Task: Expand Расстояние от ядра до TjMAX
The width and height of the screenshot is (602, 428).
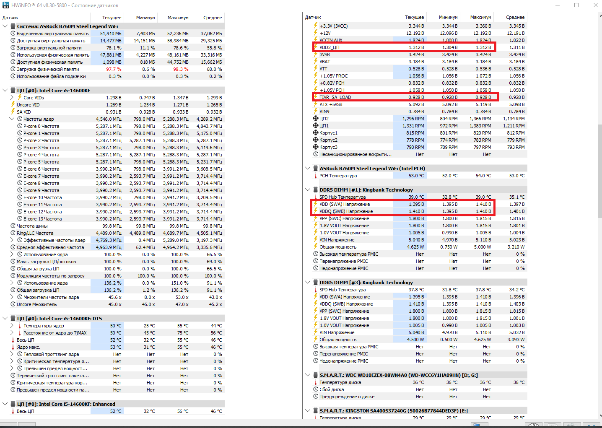Action: 12,333
